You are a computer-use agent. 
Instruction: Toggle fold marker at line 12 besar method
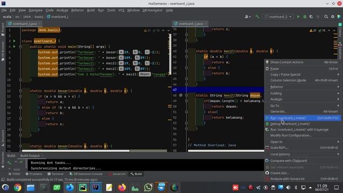coord(20,91)
